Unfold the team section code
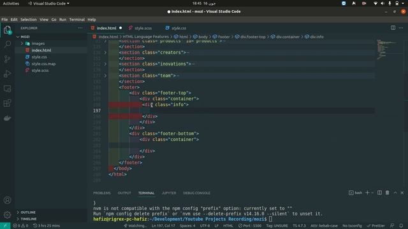The width and height of the screenshot is (408, 229). (105, 76)
